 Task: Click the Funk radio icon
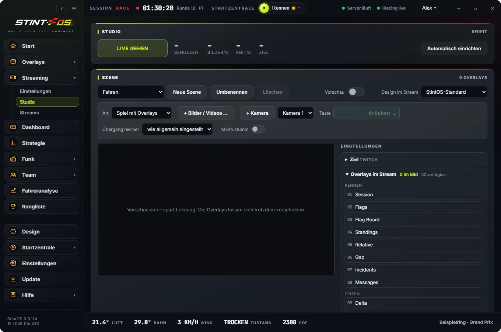[13, 159]
